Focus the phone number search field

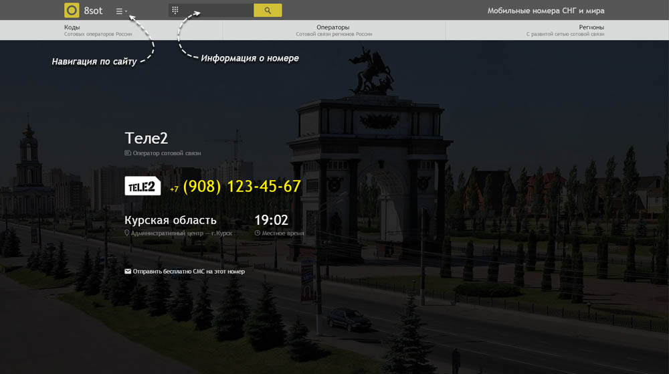pyautogui.click(x=211, y=10)
